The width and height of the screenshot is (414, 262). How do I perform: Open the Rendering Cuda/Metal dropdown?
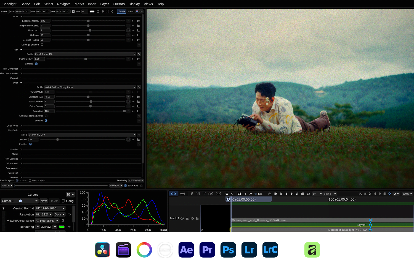pyautogui.click(x=136, y=181)
